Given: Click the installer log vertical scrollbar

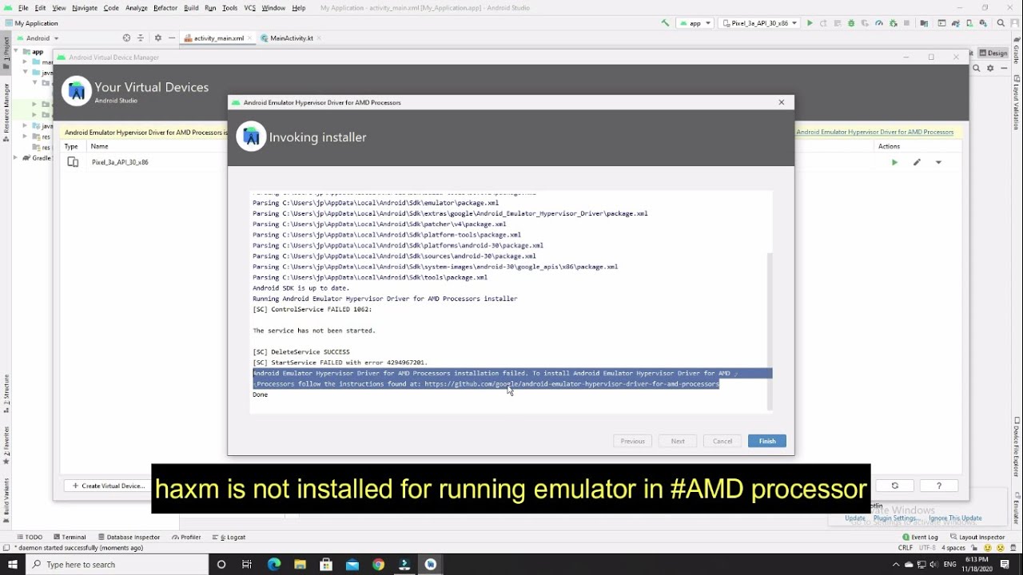Looking at the screenshot, I should [770, 331].
